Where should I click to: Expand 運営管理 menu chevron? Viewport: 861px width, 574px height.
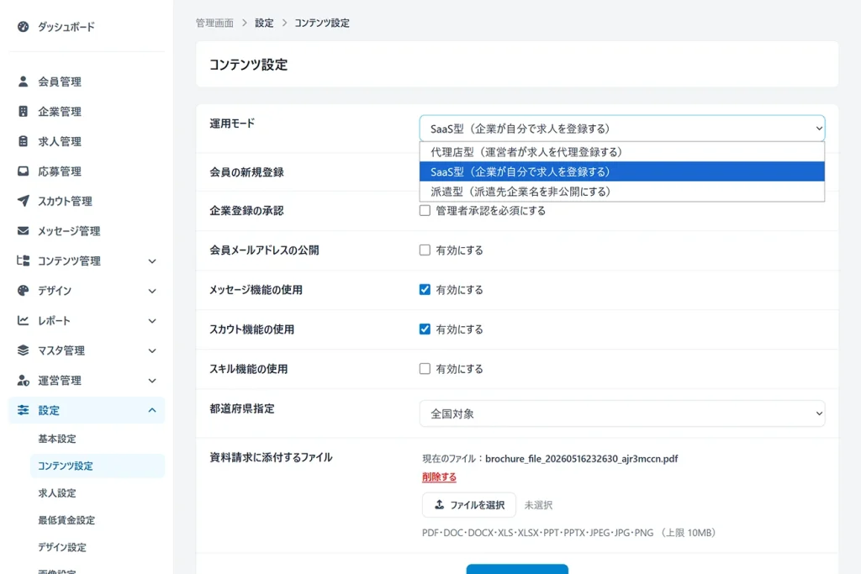pyautogui.click(x=152, y=381)
